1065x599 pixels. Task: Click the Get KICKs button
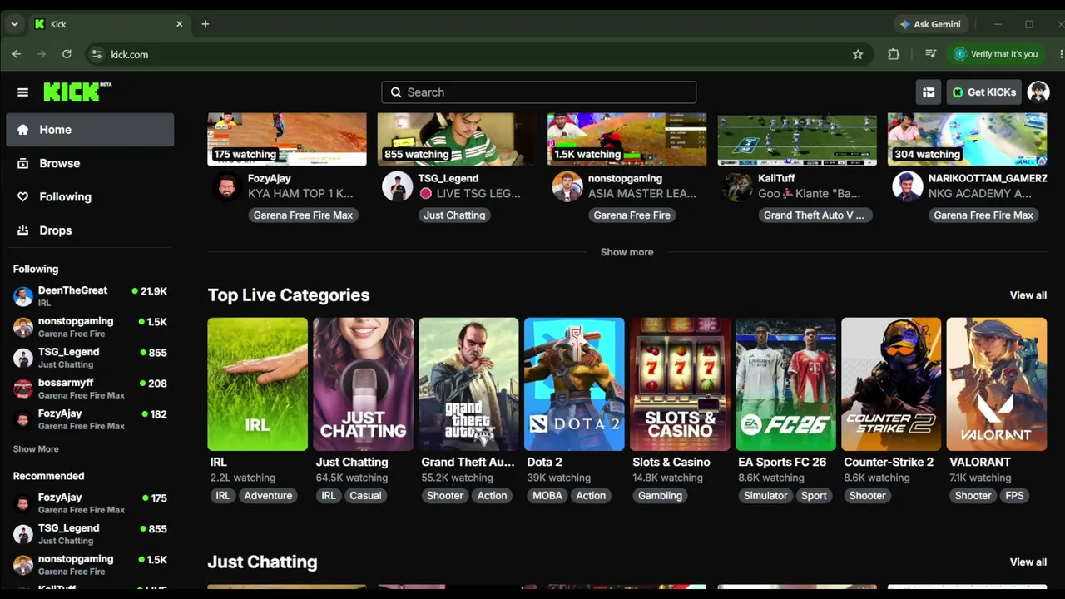pos(983,92)
